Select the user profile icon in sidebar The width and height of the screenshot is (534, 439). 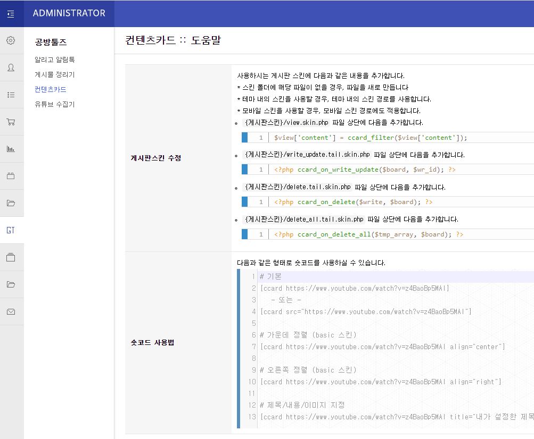(x=12, y=67)
